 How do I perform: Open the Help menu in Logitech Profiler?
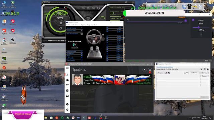[x=89, y=25]
